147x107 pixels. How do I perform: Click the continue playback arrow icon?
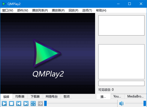(40, 103)
